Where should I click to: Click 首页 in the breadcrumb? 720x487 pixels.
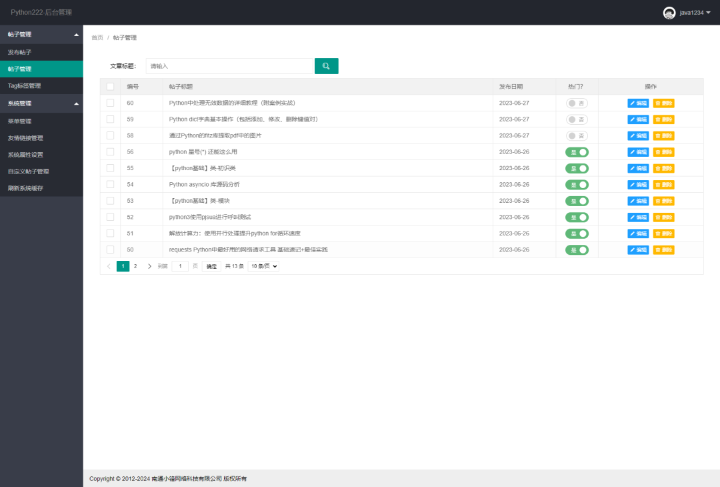coord(96,37)
